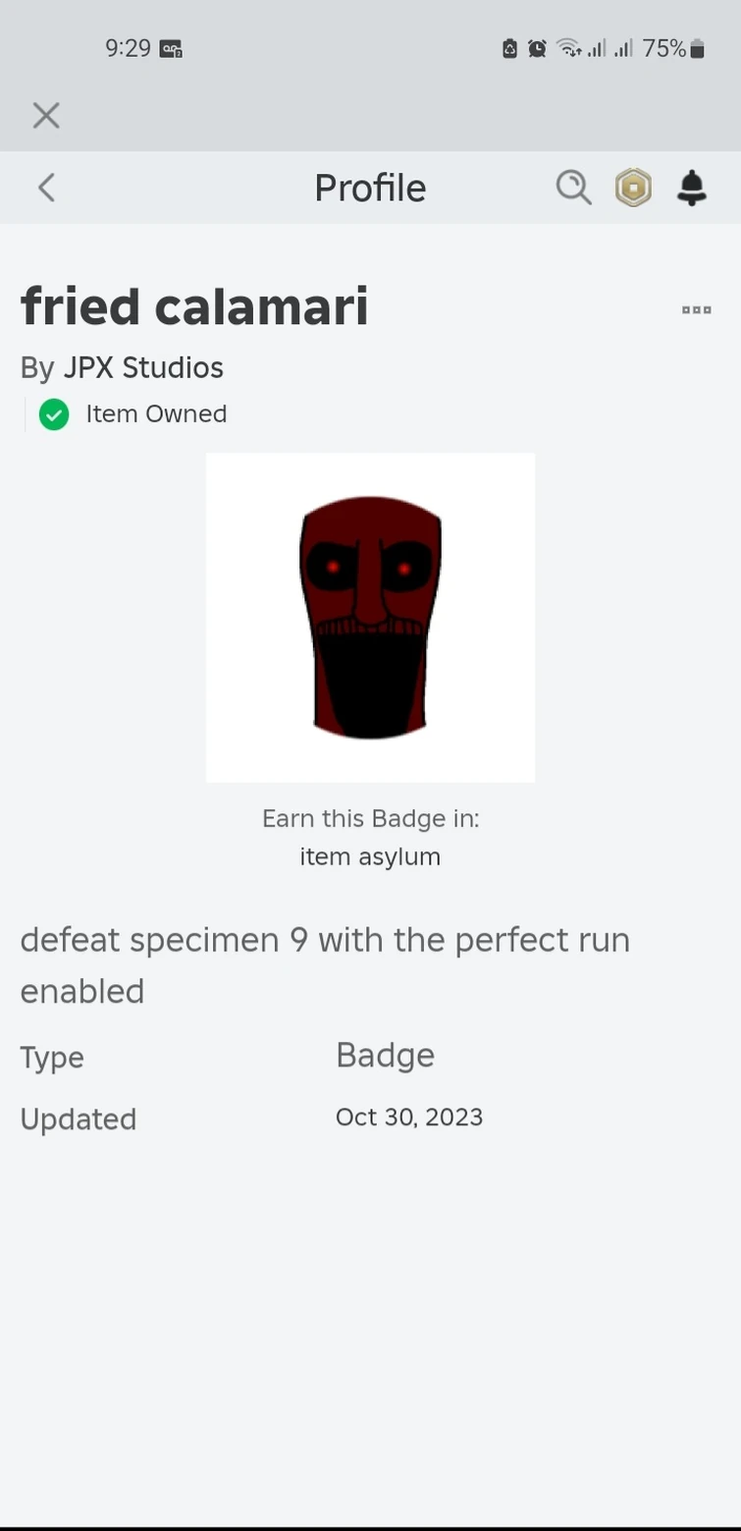
Task: Tap the back arrow in the Profile header
Action: pos(45,187)
